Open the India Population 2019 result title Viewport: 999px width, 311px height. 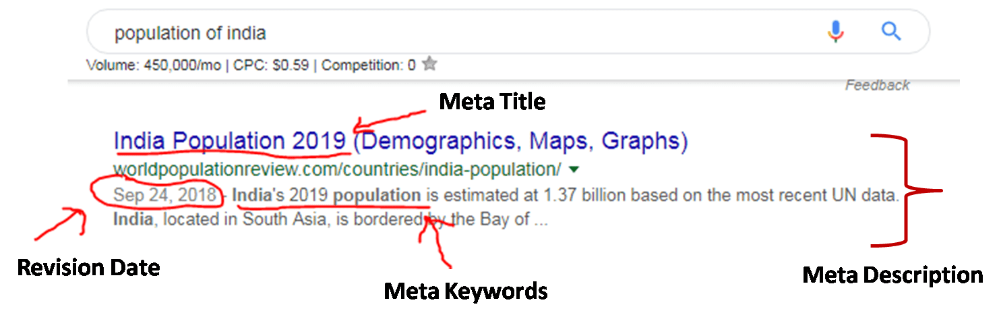pos(400,142)
